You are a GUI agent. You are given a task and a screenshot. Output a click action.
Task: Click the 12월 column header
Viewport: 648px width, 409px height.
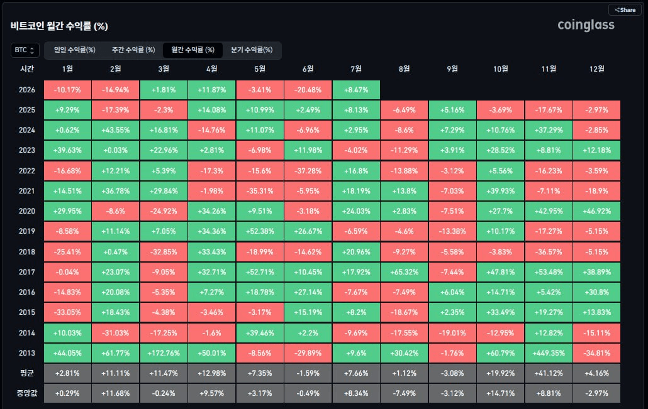tap(597, 69)
